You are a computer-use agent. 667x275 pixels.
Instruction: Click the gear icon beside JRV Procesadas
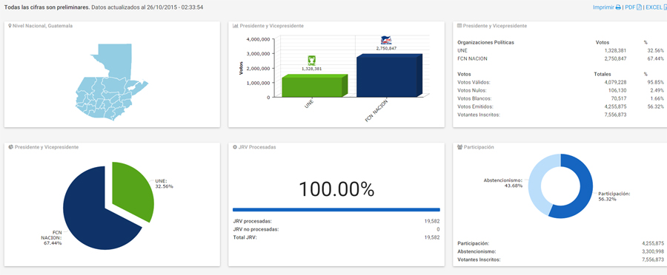235,147
